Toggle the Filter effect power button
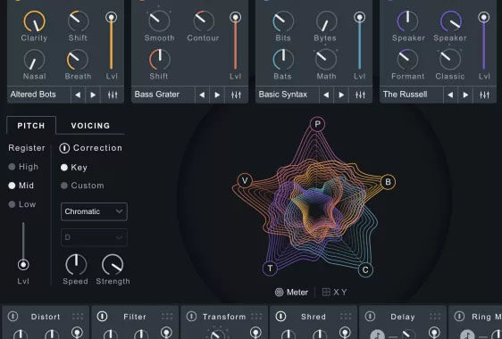 click(103, 317)
